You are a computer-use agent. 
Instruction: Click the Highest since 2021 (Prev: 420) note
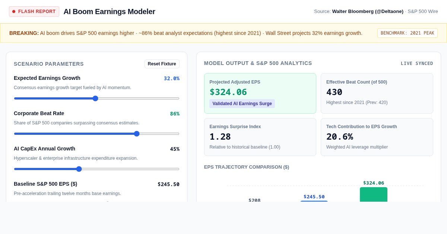click(357, 103)
